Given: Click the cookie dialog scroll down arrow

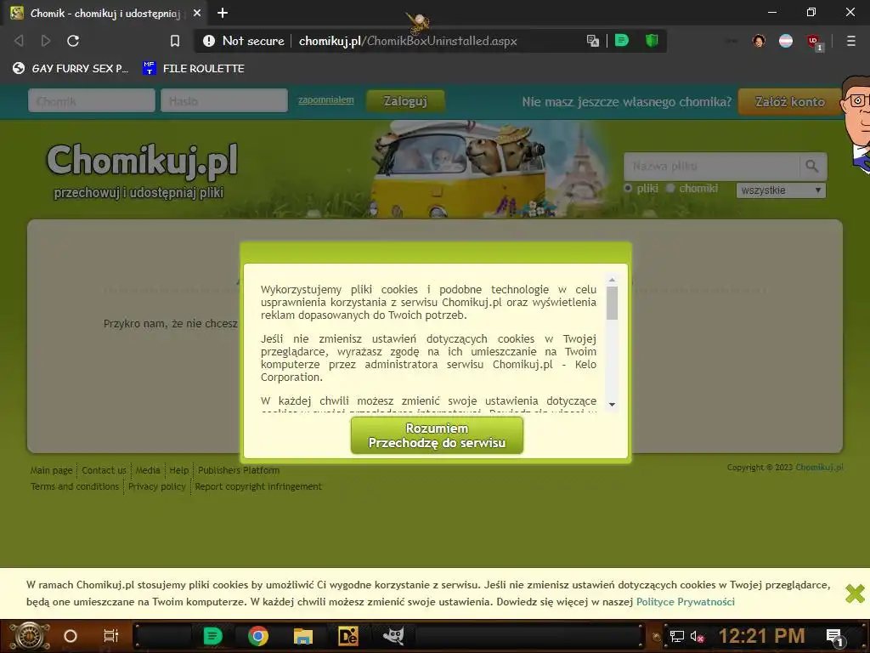Looking at the screenshot, I should pyautogui.click(x=612, y=404).
